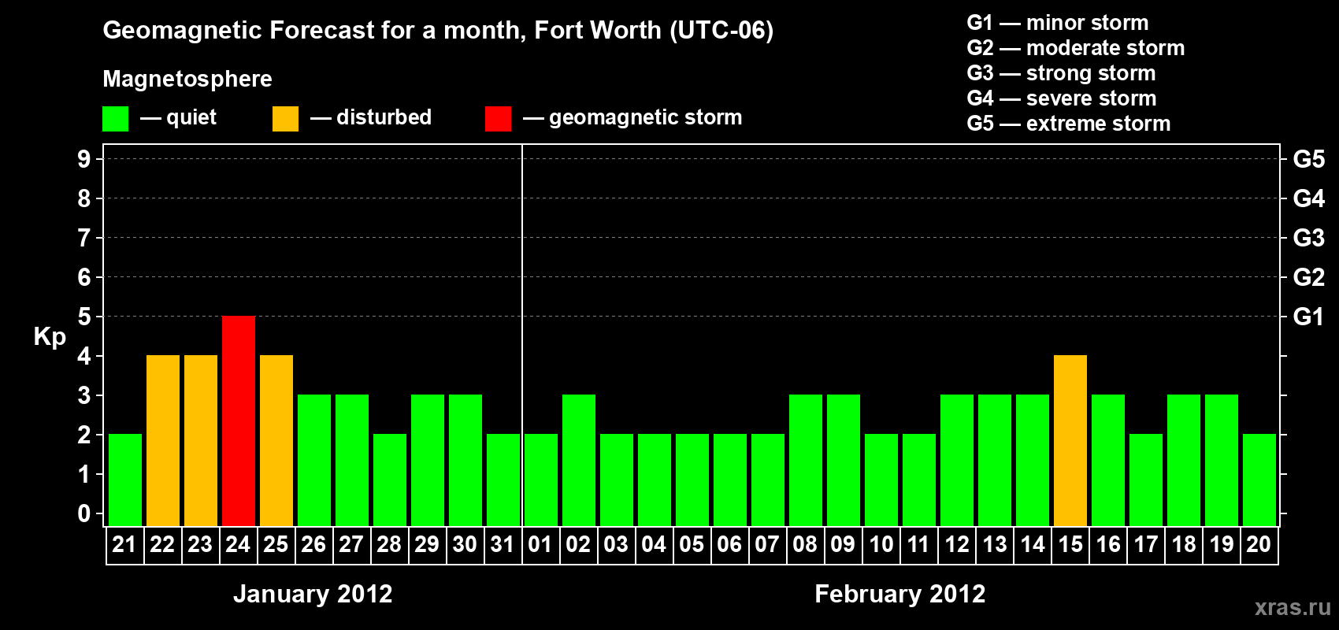Click the green bar for January 26
The height and width of the screenshot is (630, 1339).
point(314,460)
